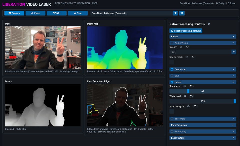
Task: Expand the Blur section arrow
Action: (233, 76)
